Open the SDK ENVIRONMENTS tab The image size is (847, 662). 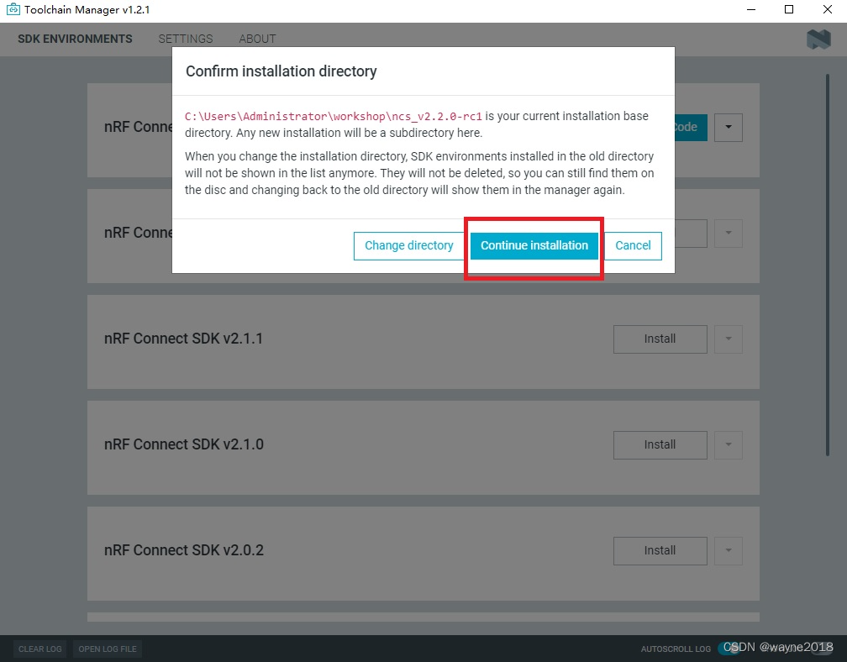click(75, 39)
